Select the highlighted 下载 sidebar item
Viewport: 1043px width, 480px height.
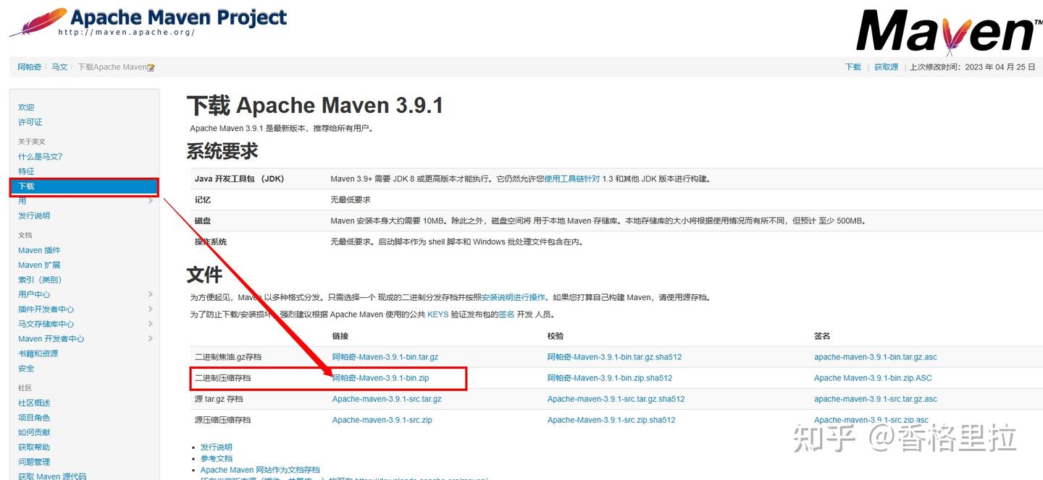[x=84, y=187]
